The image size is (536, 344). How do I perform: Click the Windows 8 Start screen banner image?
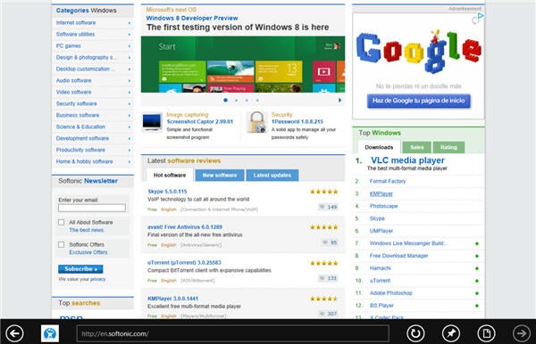(243, 64)
